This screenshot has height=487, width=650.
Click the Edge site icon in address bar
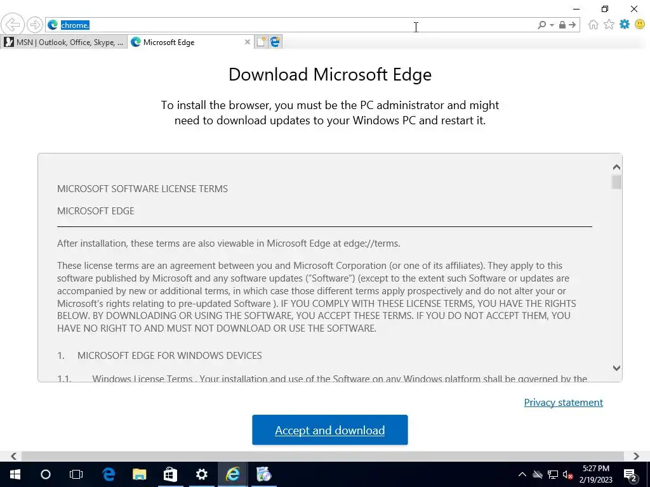tap(53, 25)
